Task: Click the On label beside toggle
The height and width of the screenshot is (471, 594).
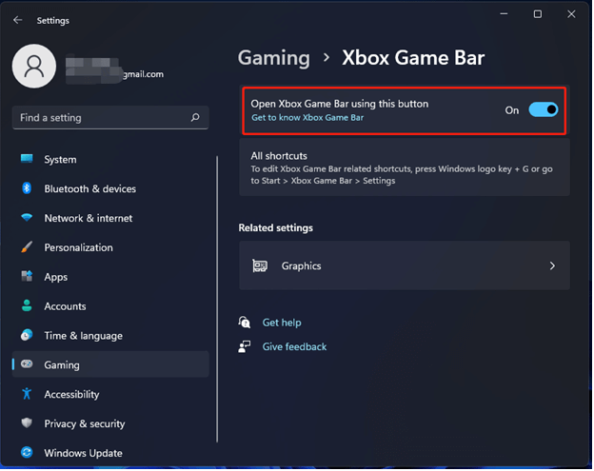Action: (512, 110)
